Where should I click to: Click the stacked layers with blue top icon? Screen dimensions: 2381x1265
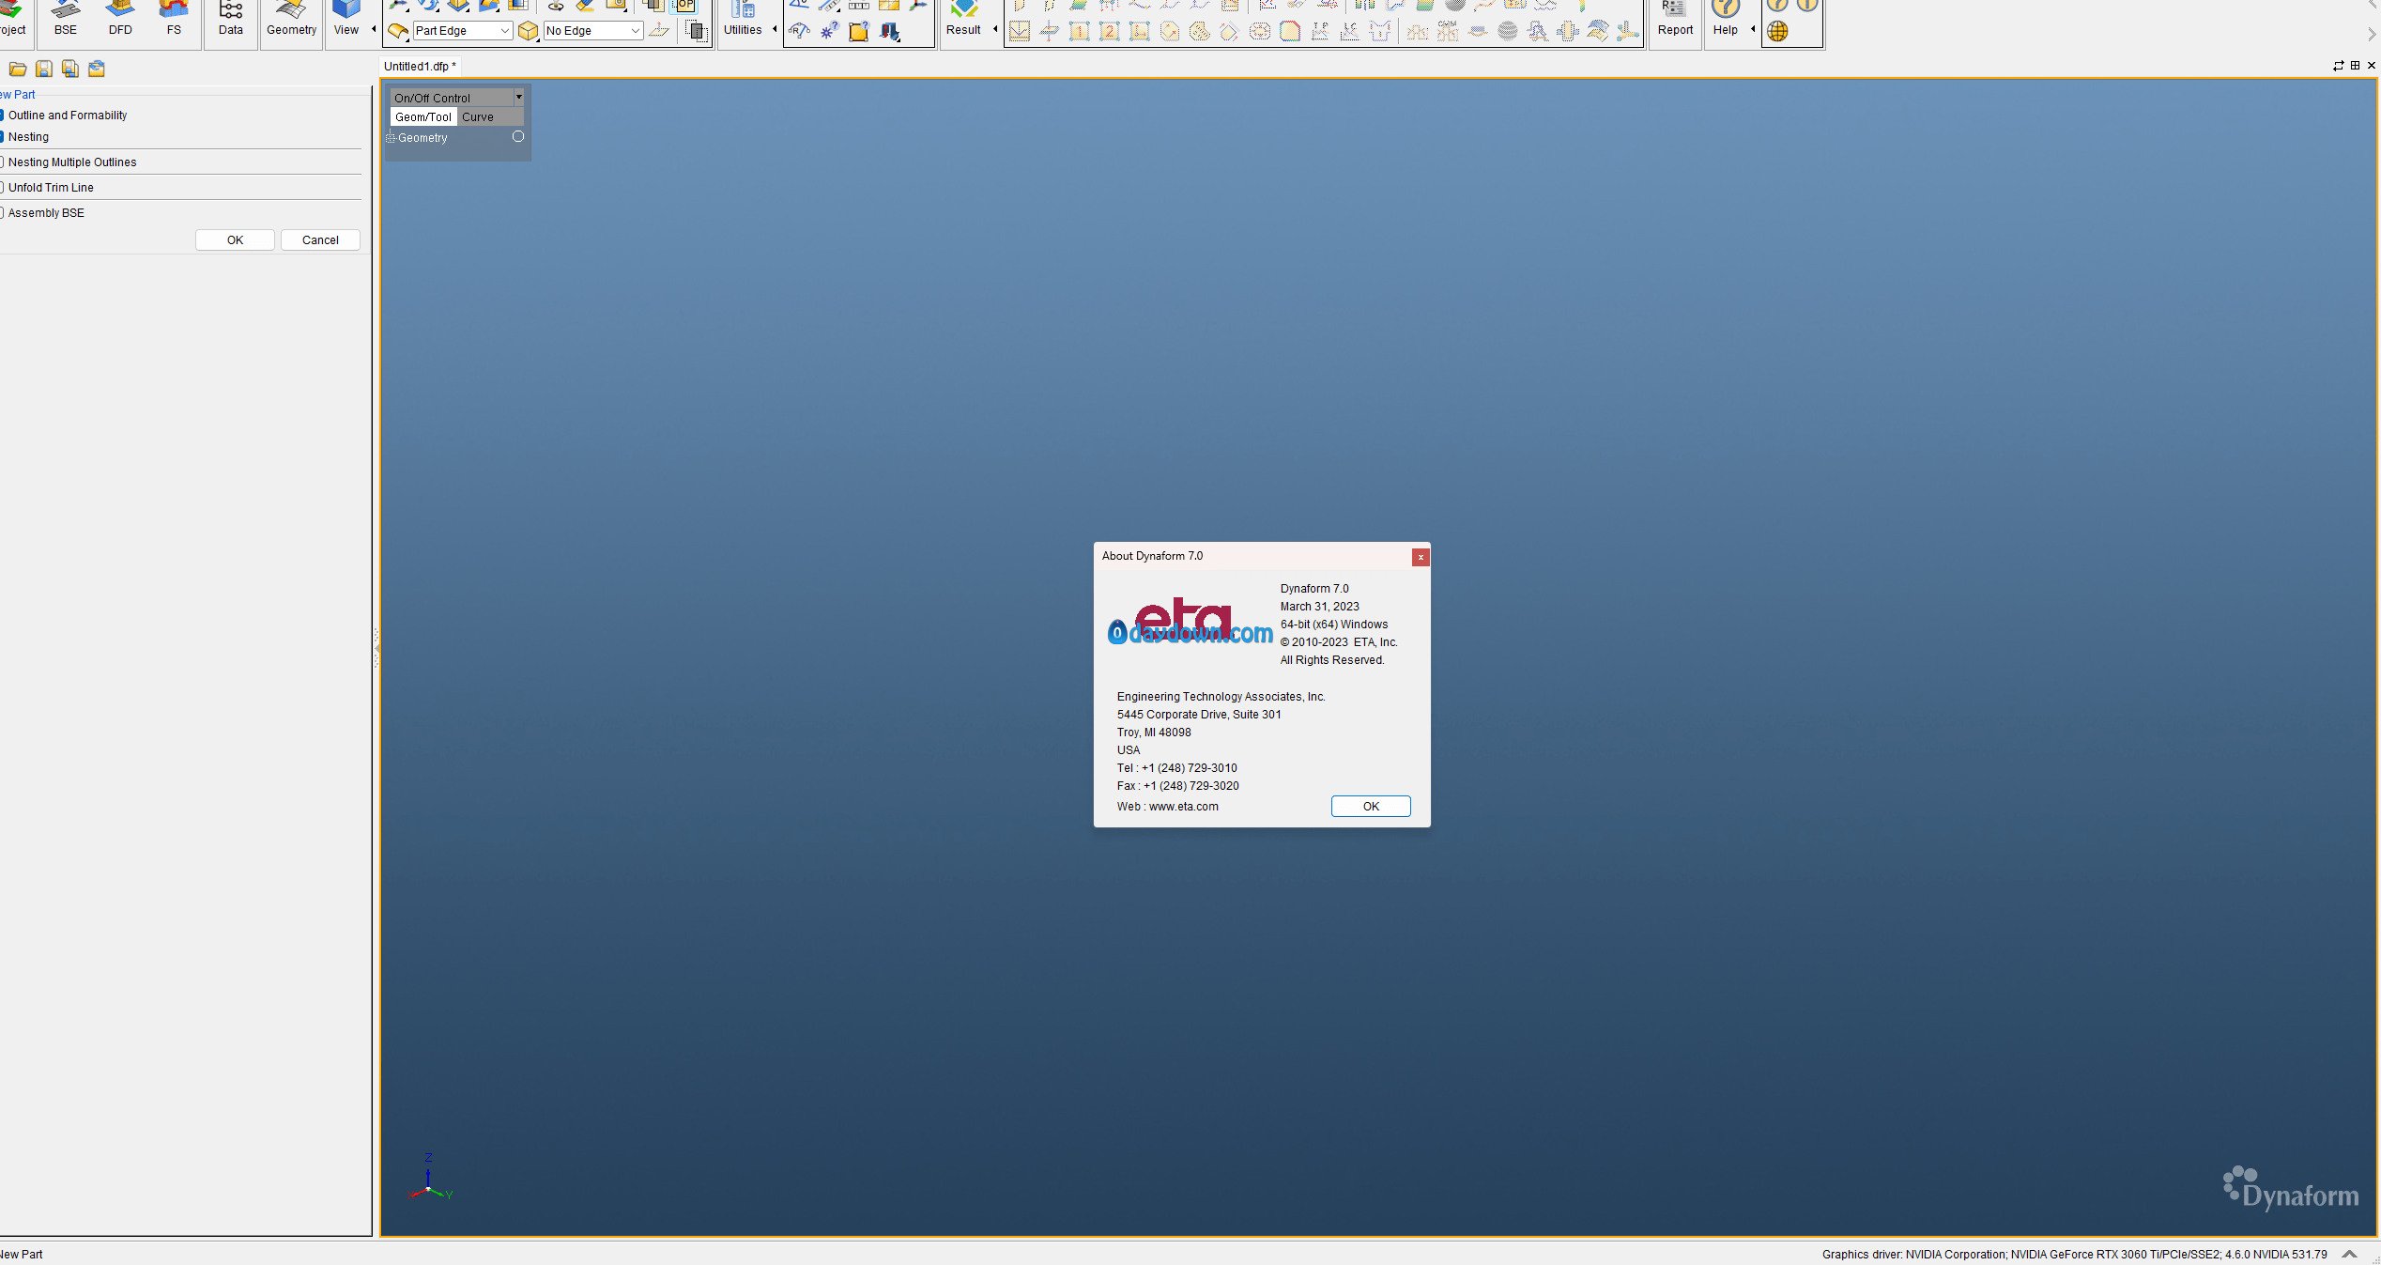coord(1598,31)
